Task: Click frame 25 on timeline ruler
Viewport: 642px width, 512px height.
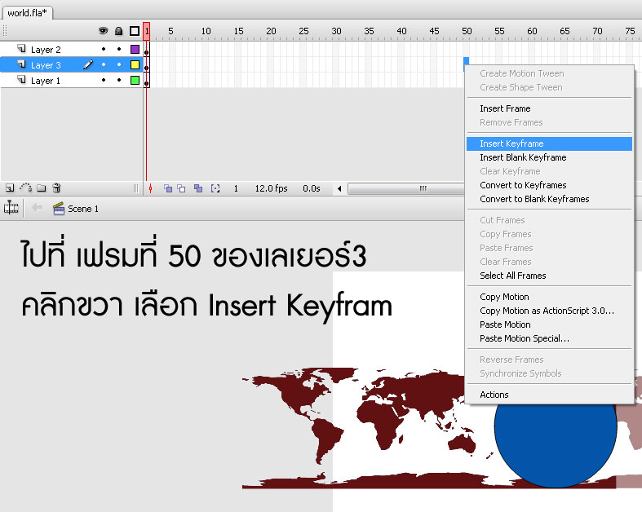Action: point(303,31)
